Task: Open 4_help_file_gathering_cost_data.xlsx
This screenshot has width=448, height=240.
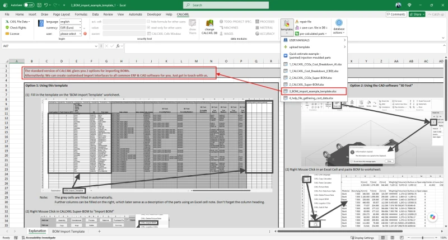Action: (x=314, y=98)
